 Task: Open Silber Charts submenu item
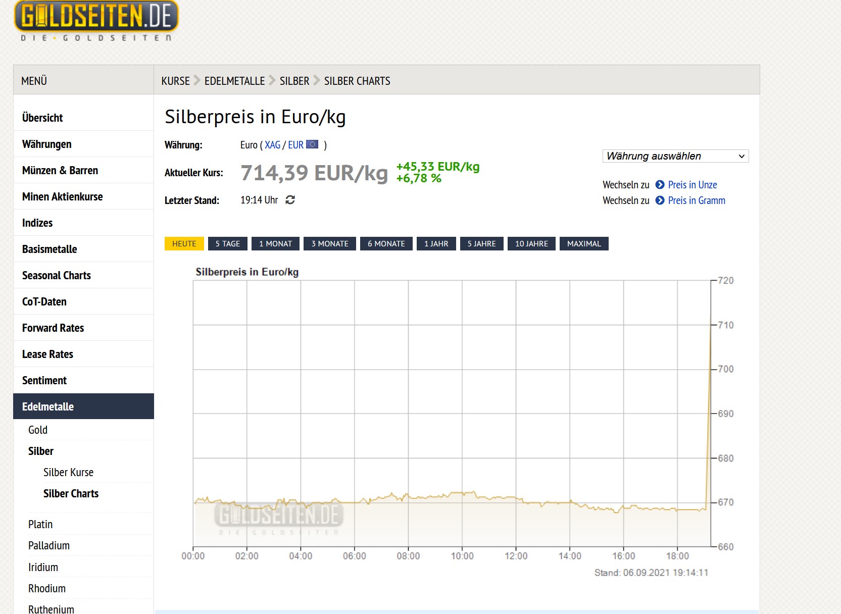tap(71, 493)
